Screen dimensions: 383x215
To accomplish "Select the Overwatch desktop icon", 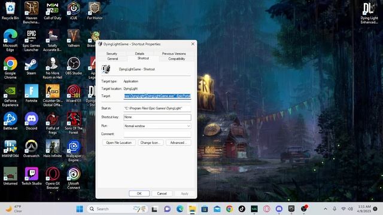I will point(31,149).
